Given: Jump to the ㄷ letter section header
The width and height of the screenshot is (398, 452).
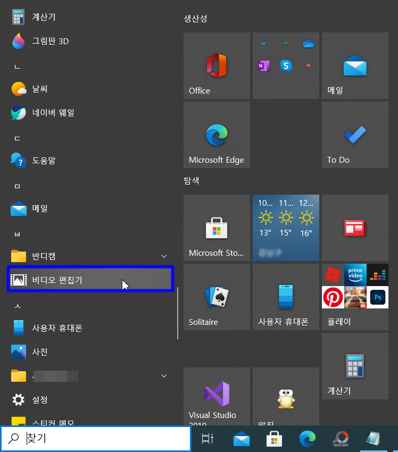Looking at the screenshot, I should click(x=18, y=139).
